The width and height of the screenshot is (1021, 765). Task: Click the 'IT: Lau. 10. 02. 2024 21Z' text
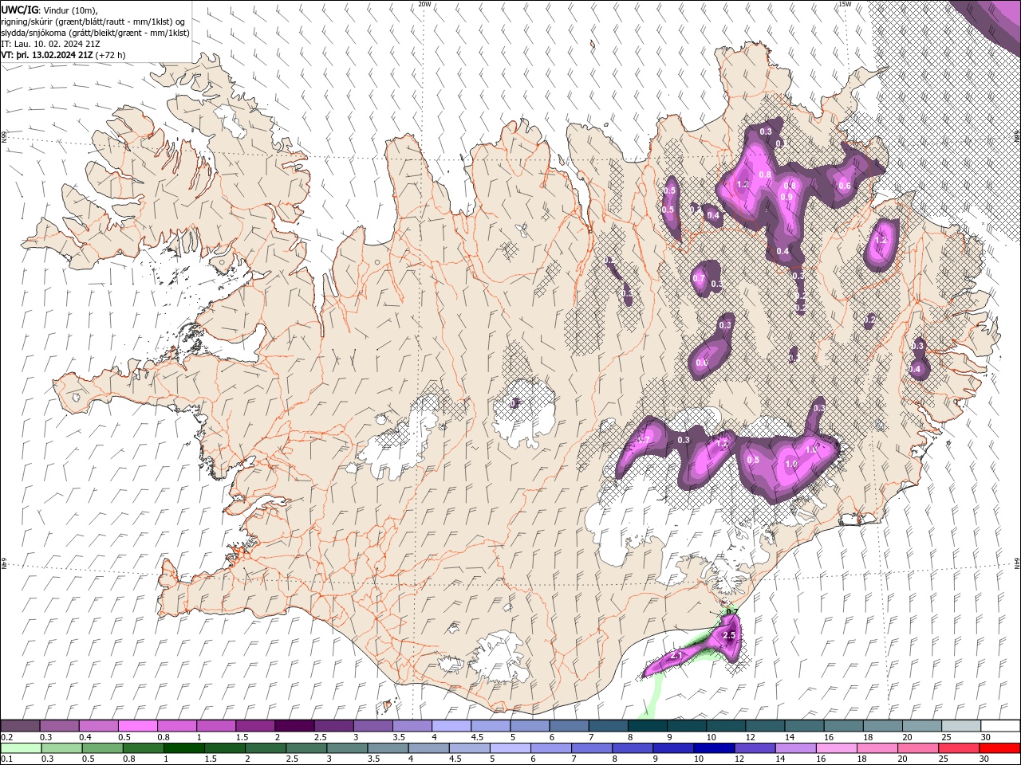click(50, 44)
